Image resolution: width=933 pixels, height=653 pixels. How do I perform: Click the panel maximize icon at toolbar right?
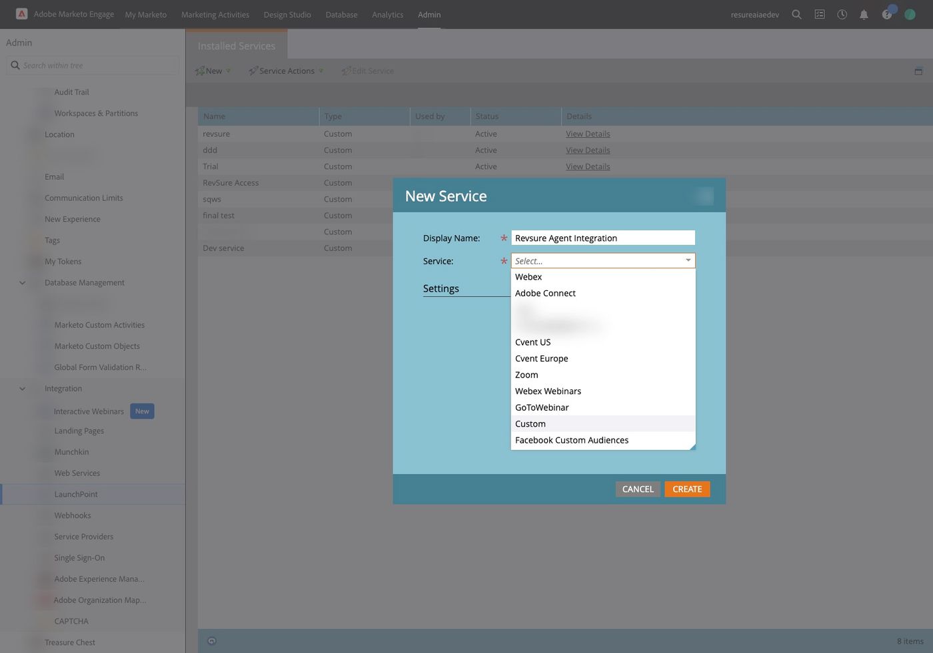(x=918, y=71)
